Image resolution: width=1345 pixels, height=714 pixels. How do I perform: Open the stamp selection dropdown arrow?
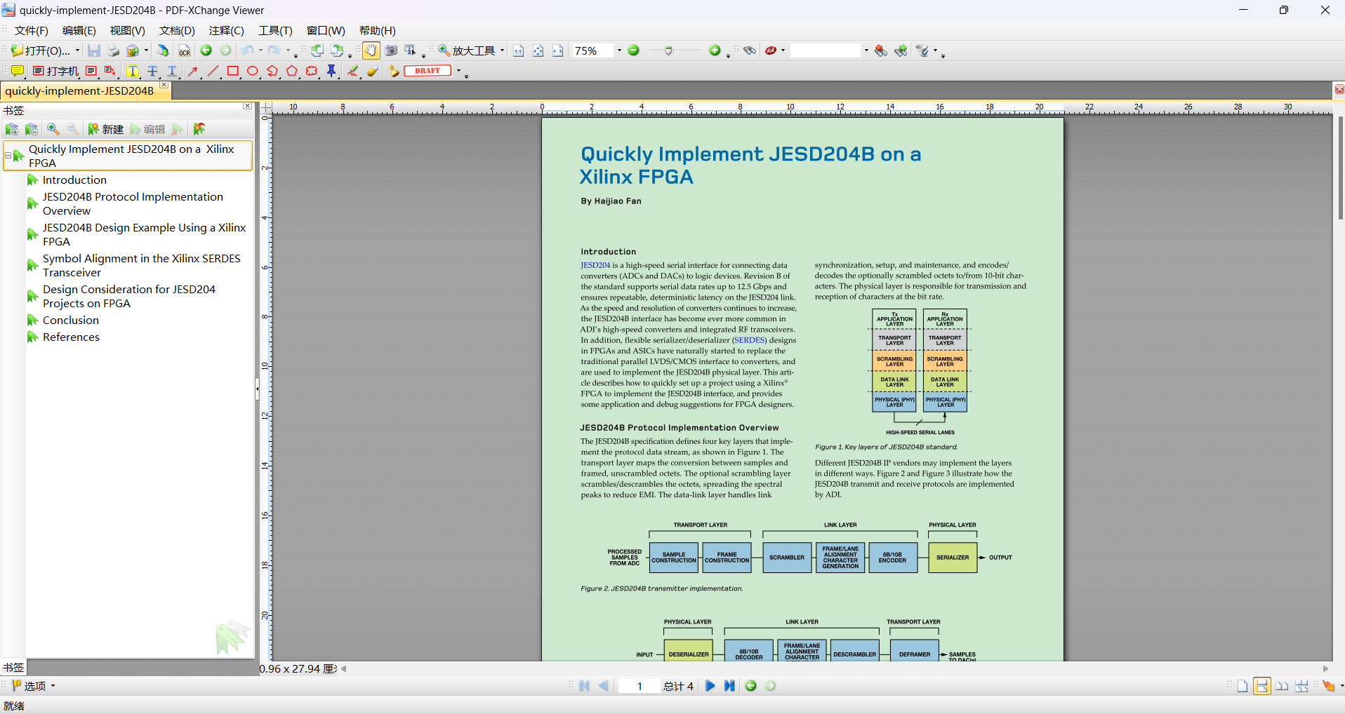[459, 71]
